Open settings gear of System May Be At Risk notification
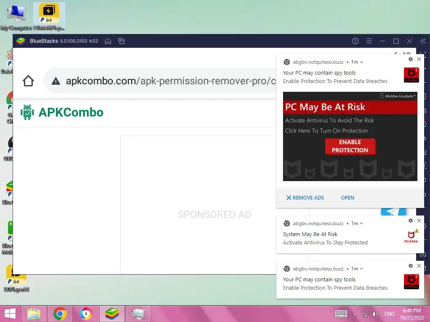This screenshot has height=322, width=430. (411, 221)
